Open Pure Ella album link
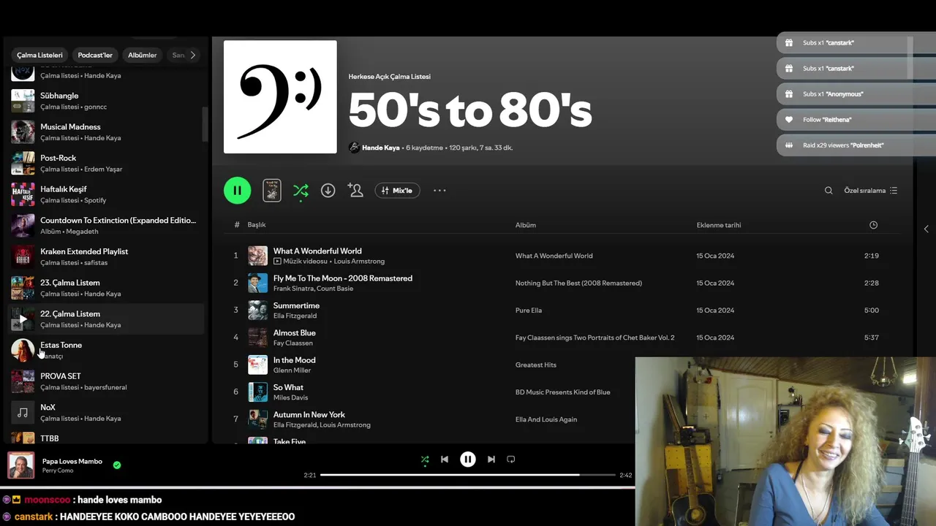Image resolution: width=936 pixels, height=526 pixels. coord(529,310)
